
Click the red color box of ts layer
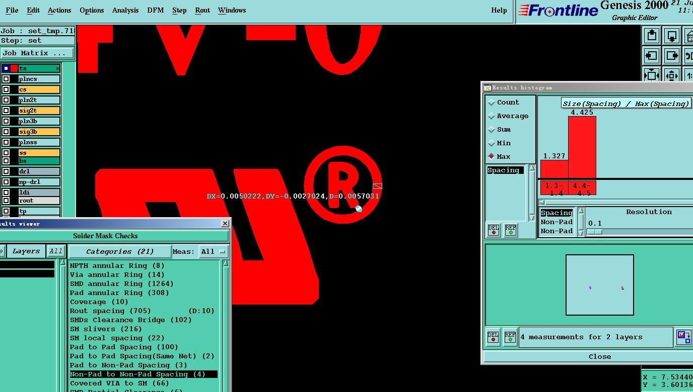[x=14, y=68]
